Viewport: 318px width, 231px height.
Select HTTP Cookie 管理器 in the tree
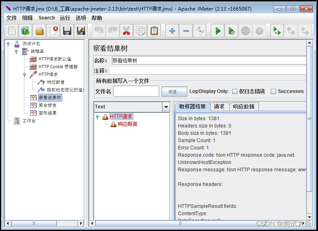click(58, 67)
